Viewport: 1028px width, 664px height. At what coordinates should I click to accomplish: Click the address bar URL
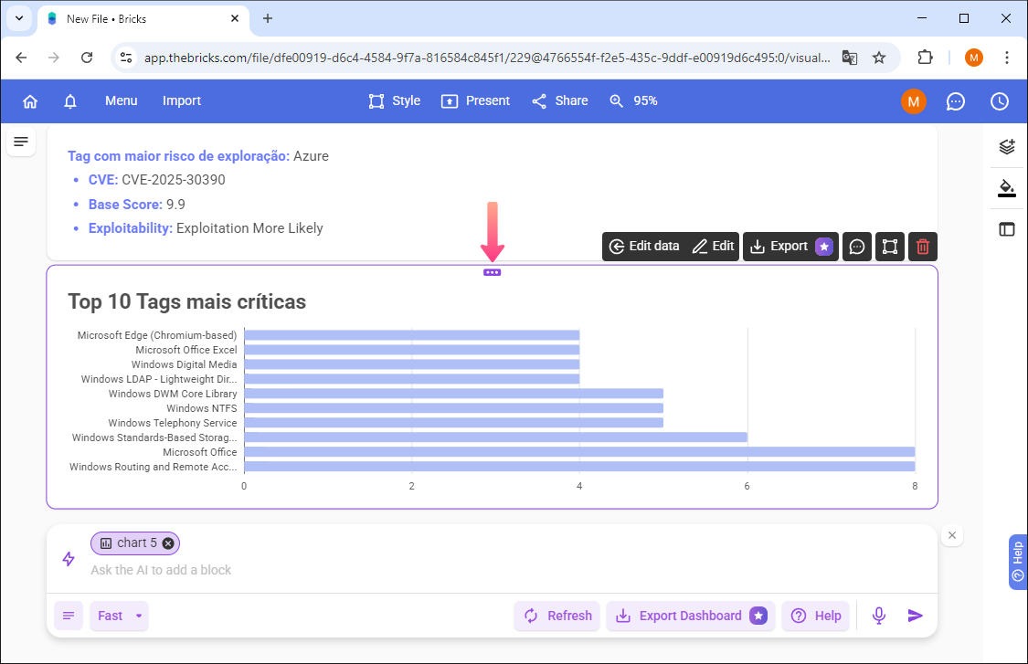487,58
